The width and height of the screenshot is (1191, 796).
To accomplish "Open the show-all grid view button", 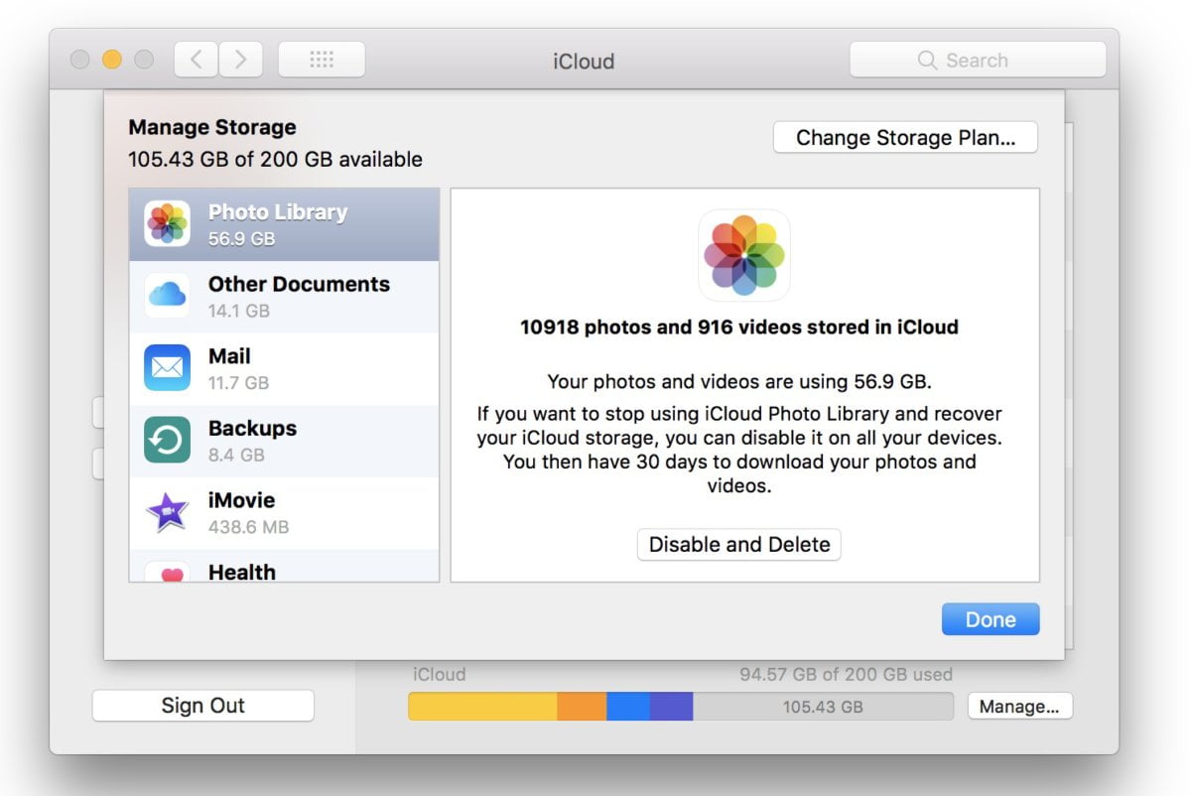I will click(322, 61).
